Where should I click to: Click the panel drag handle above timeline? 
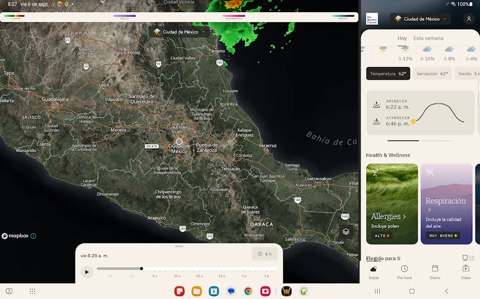pos(179,246)
